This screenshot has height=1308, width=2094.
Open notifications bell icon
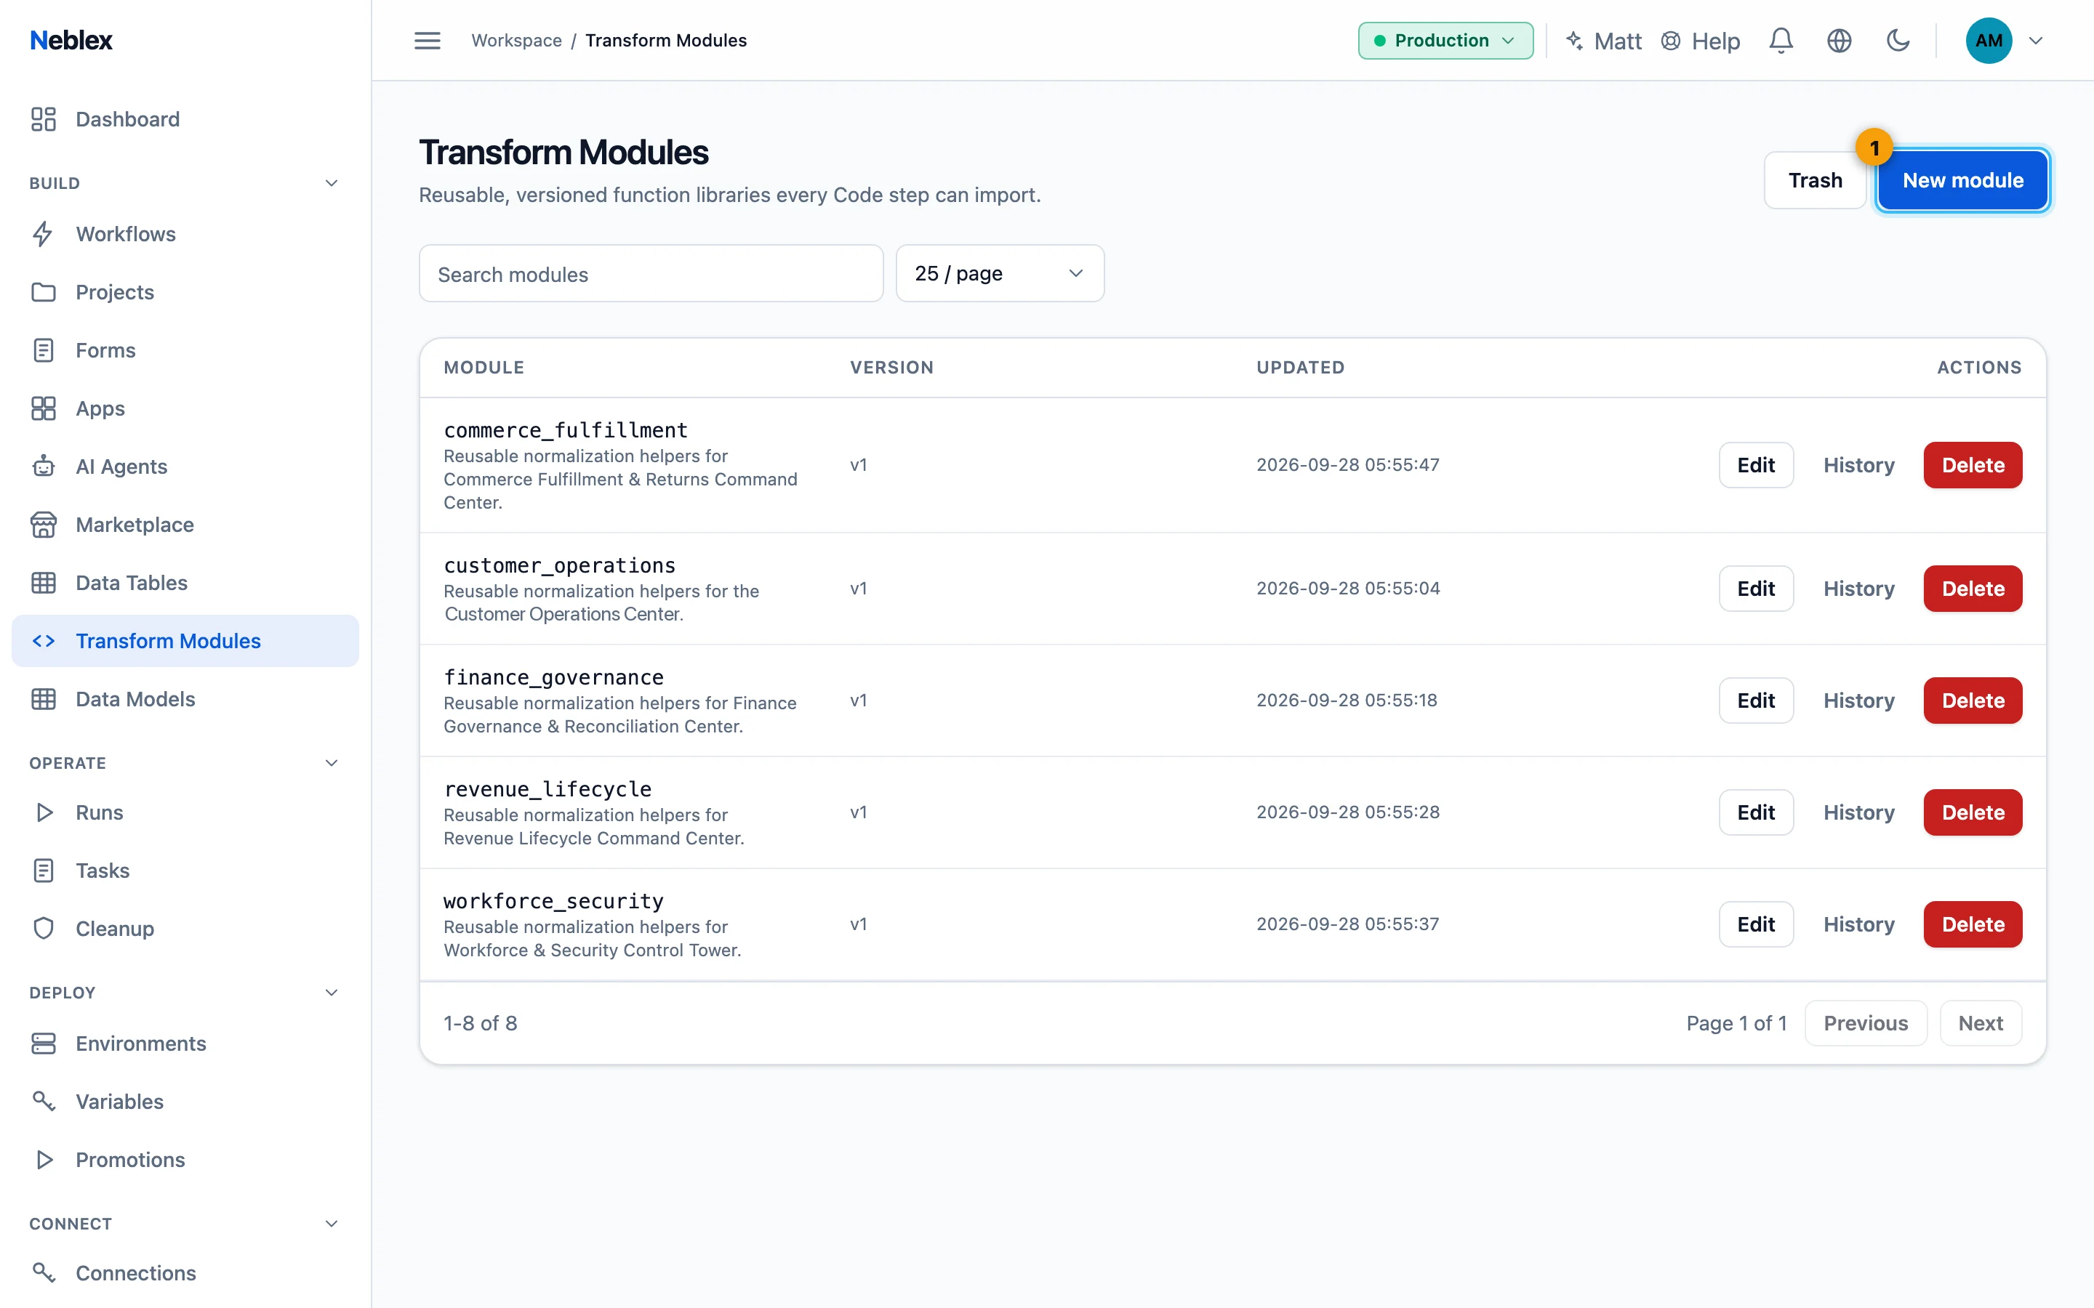[x=1781, y=41]
